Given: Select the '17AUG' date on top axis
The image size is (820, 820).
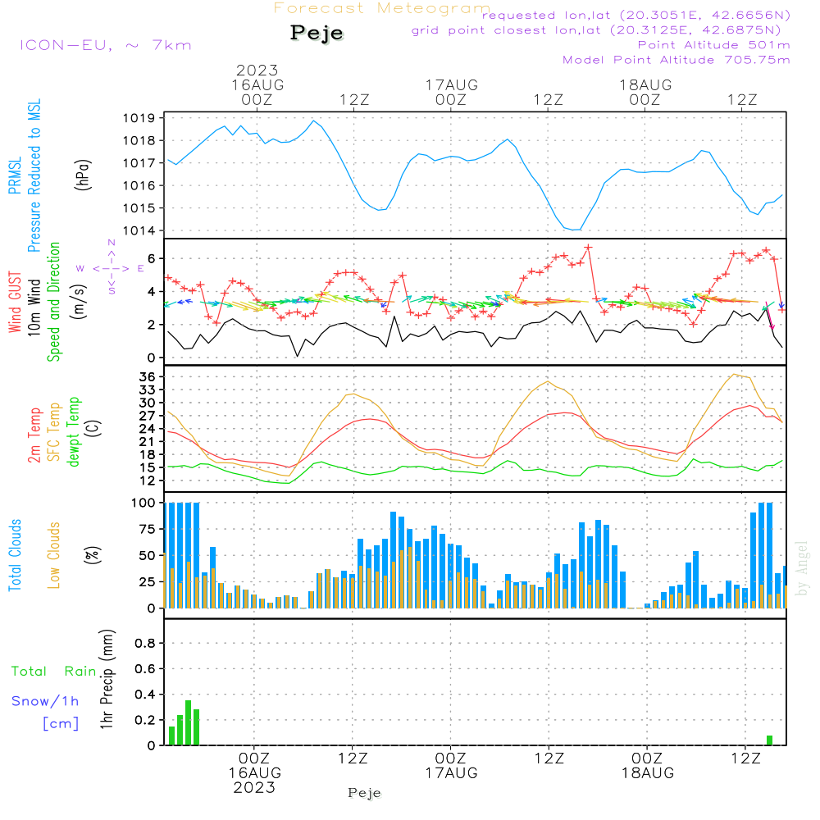Looking at the screenshot, I should coord(452,85).
